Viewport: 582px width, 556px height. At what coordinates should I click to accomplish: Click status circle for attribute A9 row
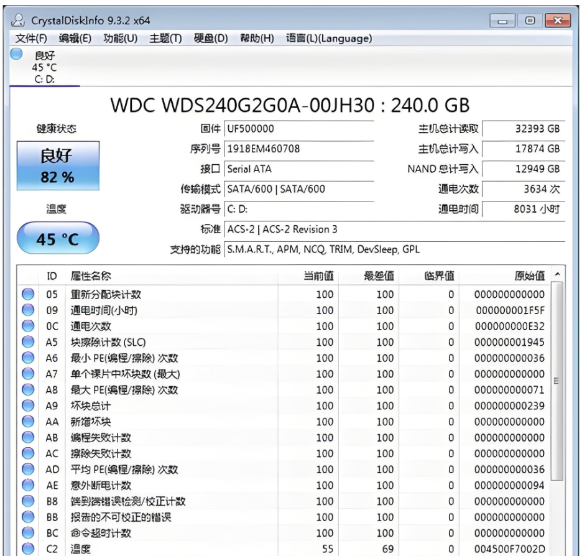click(x=27, y=406)
